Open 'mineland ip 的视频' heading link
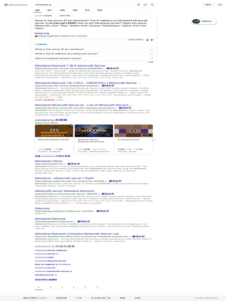This screenshot has width=226, height=301. pyautogui.click(x=51, y=120)
